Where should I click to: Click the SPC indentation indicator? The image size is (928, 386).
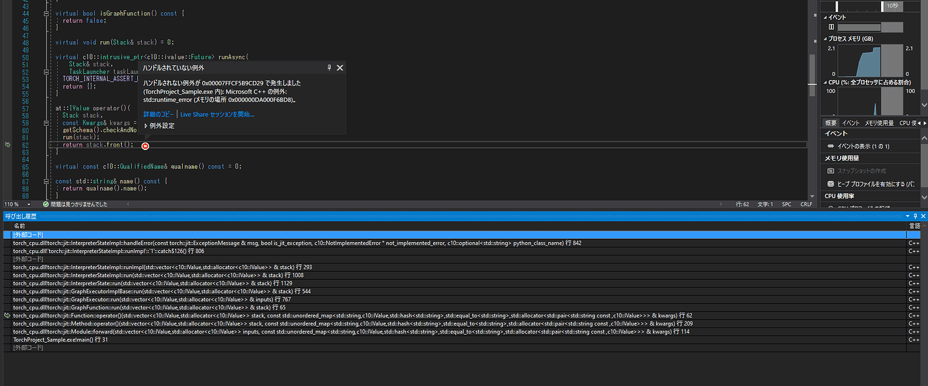point(786,204)
